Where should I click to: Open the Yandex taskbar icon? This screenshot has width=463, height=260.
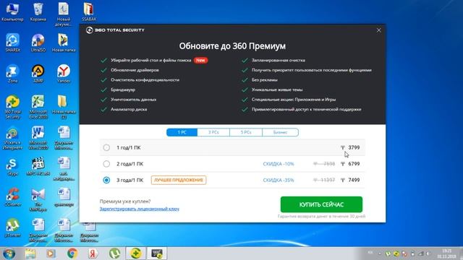pyautogui.click(x=93, y=253)
